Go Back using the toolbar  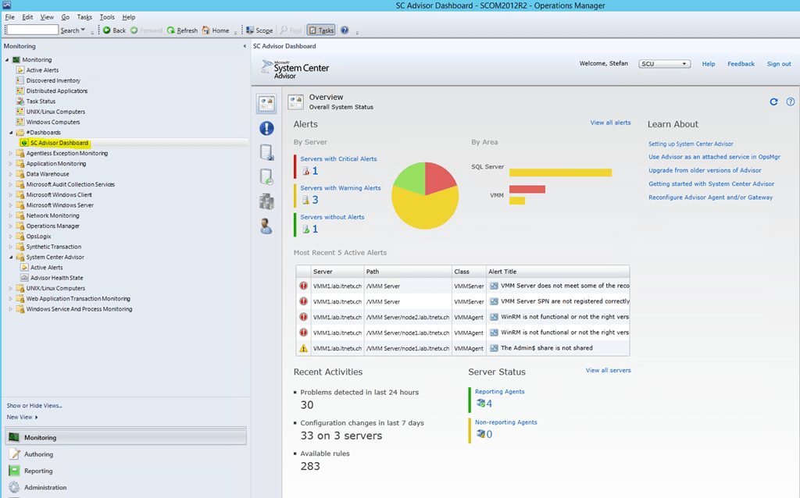(114, 30)
